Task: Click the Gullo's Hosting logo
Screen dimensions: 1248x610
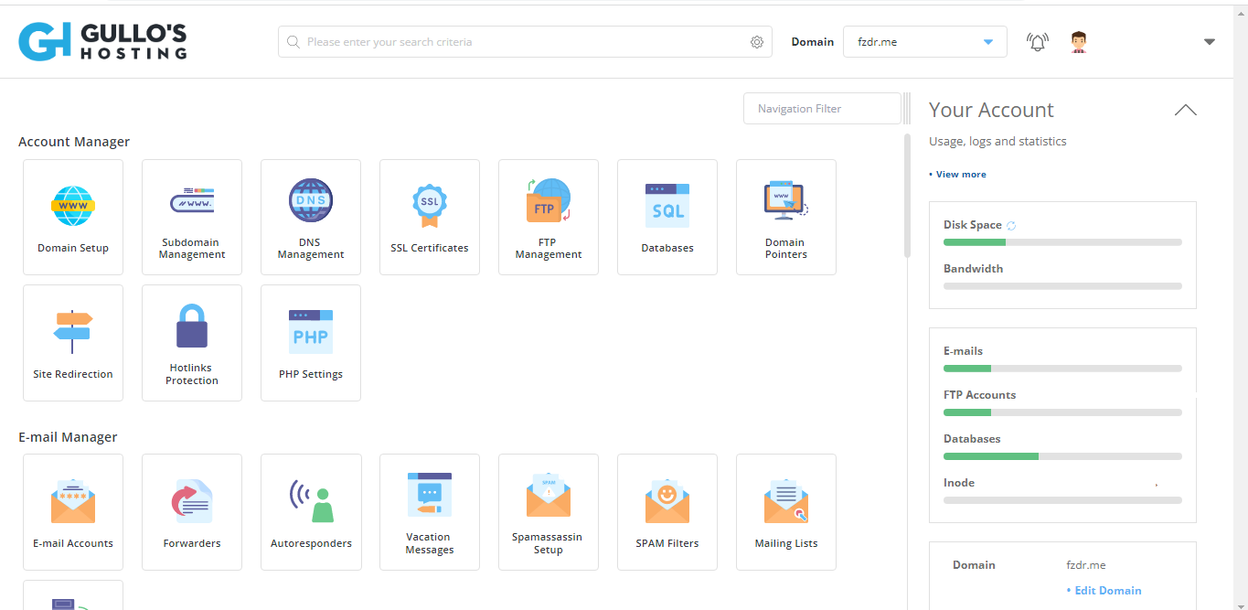Action: [x=102, y=41]
